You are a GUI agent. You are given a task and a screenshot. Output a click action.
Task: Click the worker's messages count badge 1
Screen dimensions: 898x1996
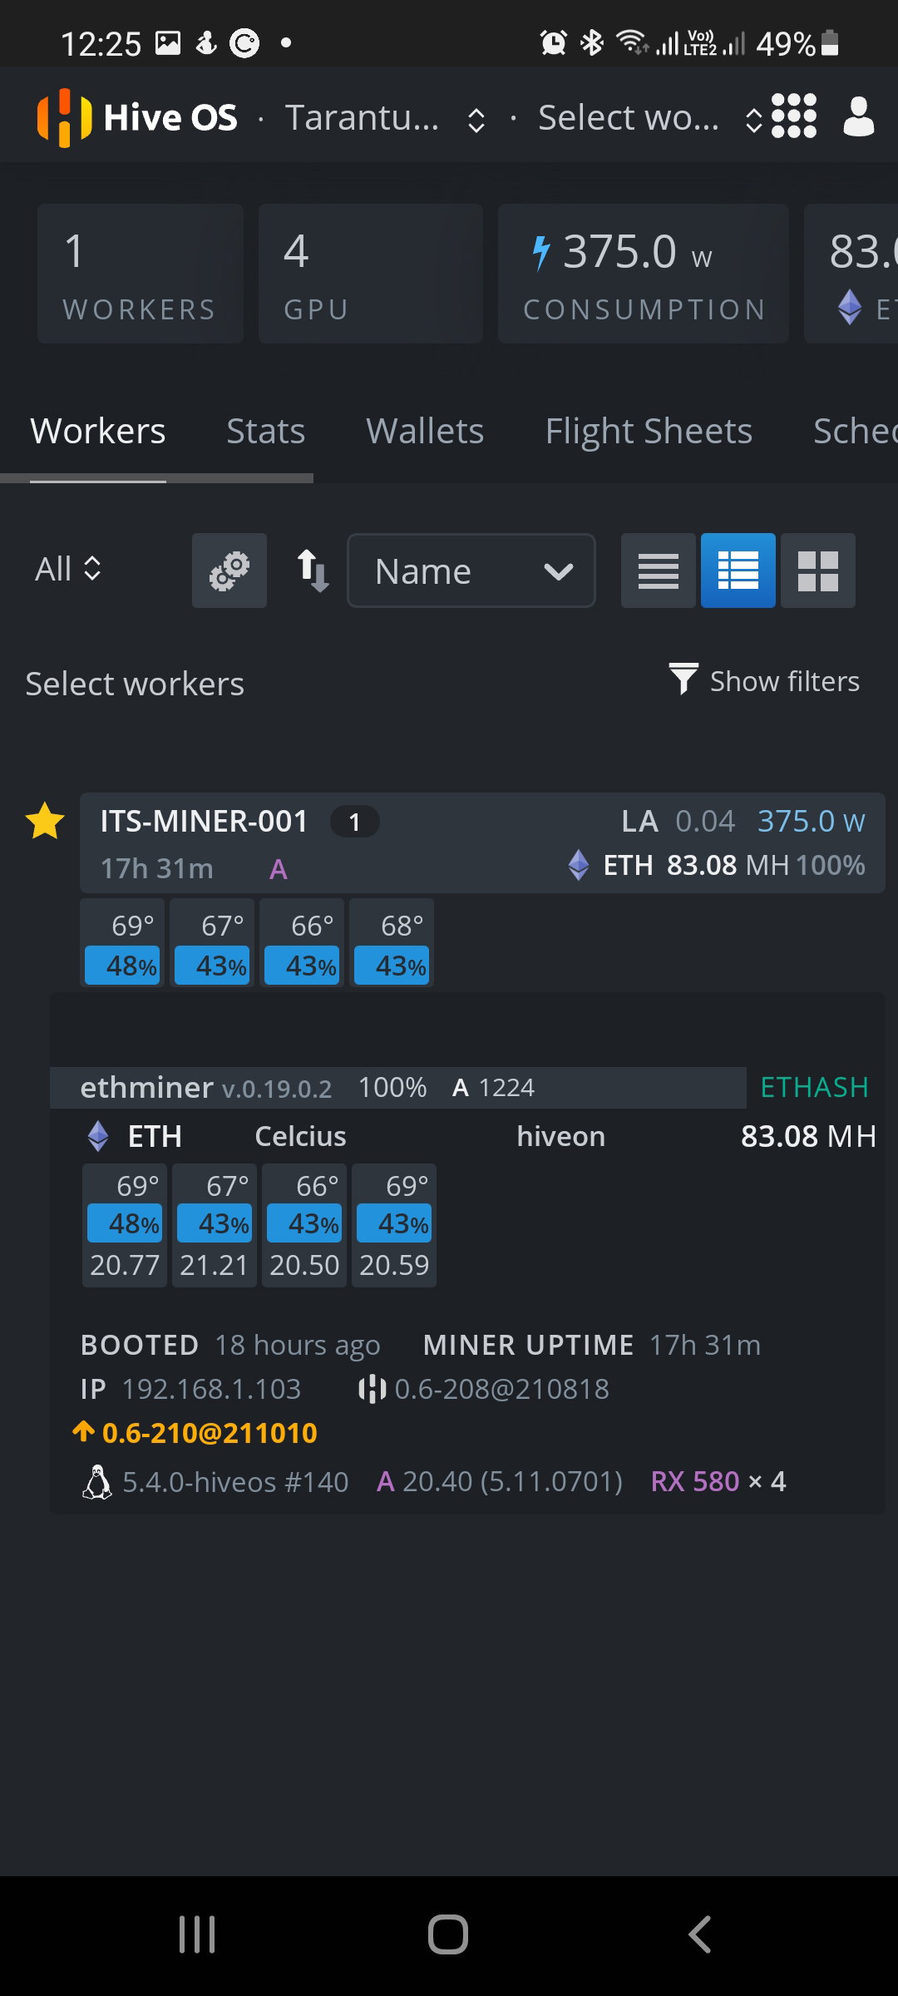[355, 822]
